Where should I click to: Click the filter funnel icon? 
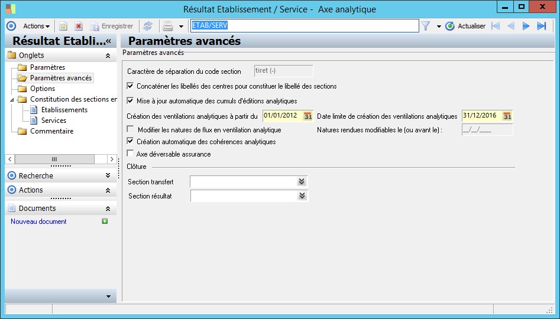[x=426, y=26]
